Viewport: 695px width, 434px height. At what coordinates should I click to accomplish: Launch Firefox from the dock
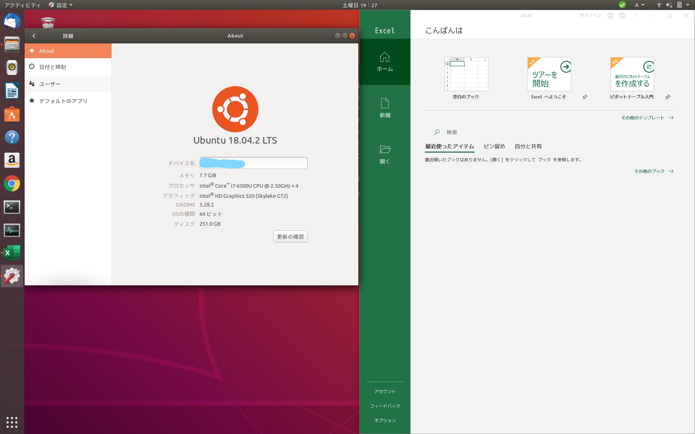point(12,21)
